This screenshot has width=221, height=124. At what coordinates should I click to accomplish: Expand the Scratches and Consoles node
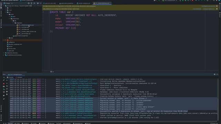pyautogui.click(x=3, y=55)
